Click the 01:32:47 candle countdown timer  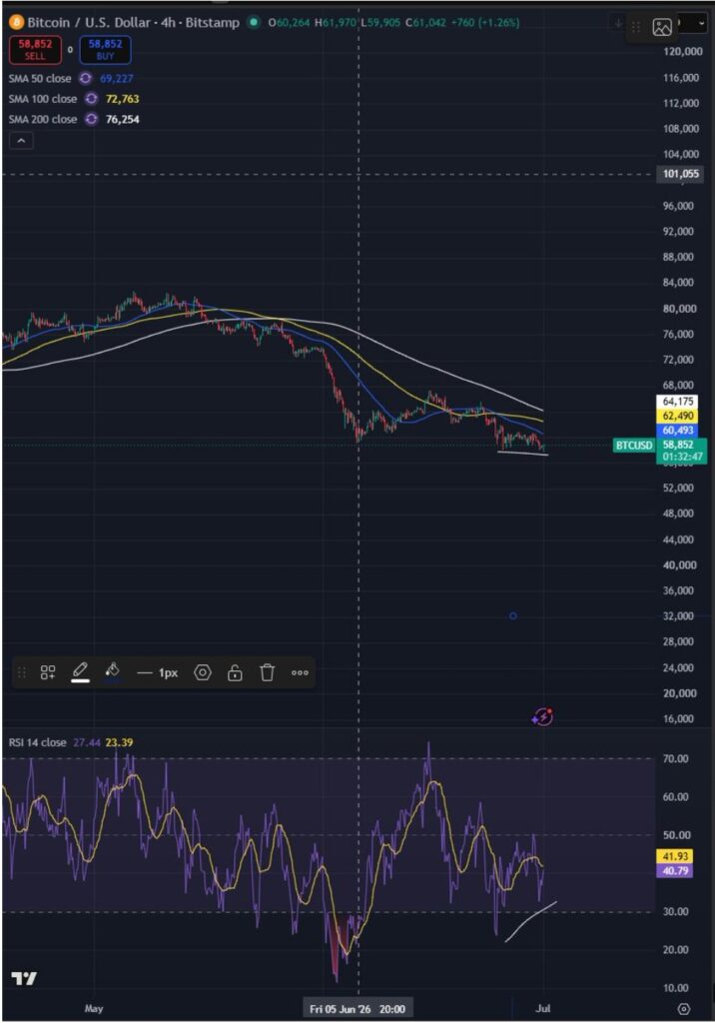click(x=682, y=457)
